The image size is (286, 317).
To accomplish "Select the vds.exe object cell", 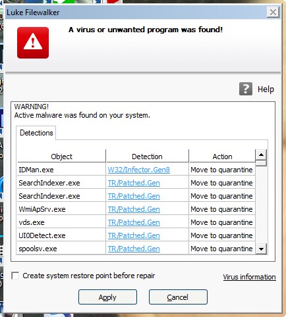I will click(x=61, y=222).
